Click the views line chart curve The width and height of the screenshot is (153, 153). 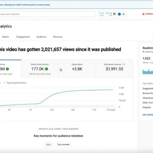click(x=57, y=98)
